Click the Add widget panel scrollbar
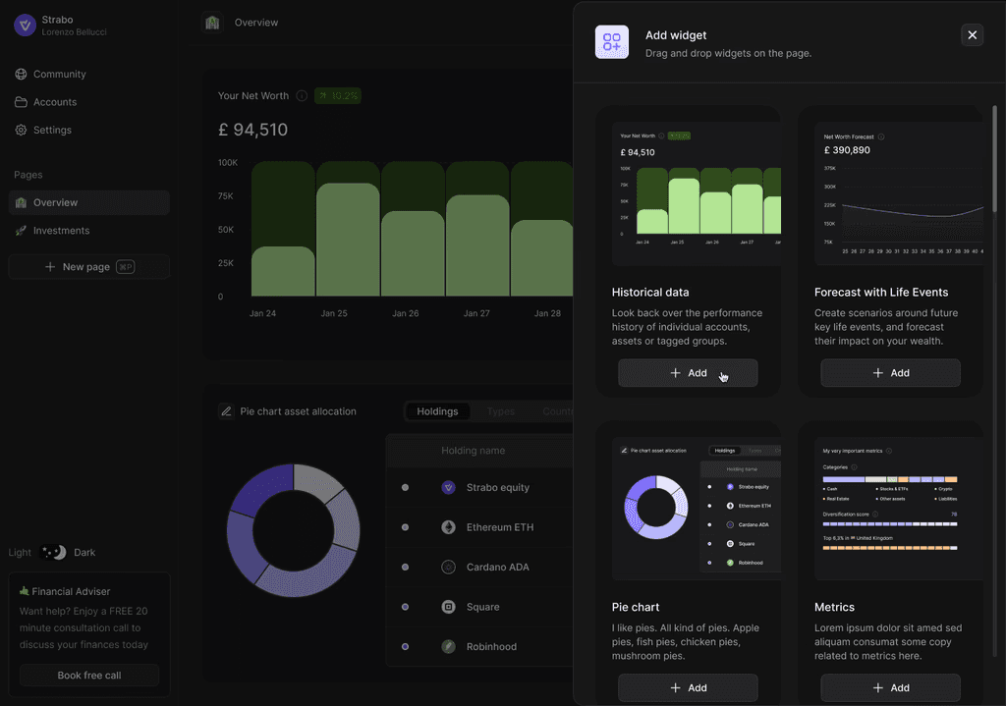The height and width of the screenshot is (706, 1006). pyautogui.click(x=995, y=158)
